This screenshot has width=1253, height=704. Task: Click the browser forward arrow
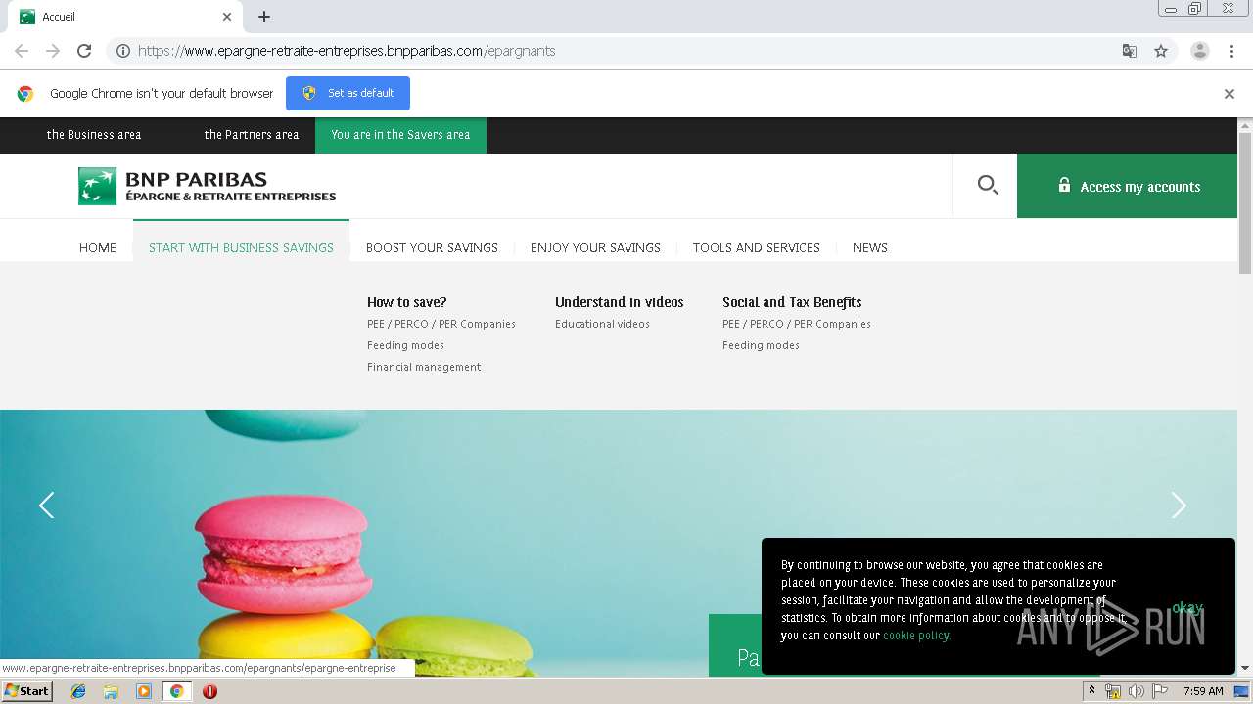tap(53, 51)
